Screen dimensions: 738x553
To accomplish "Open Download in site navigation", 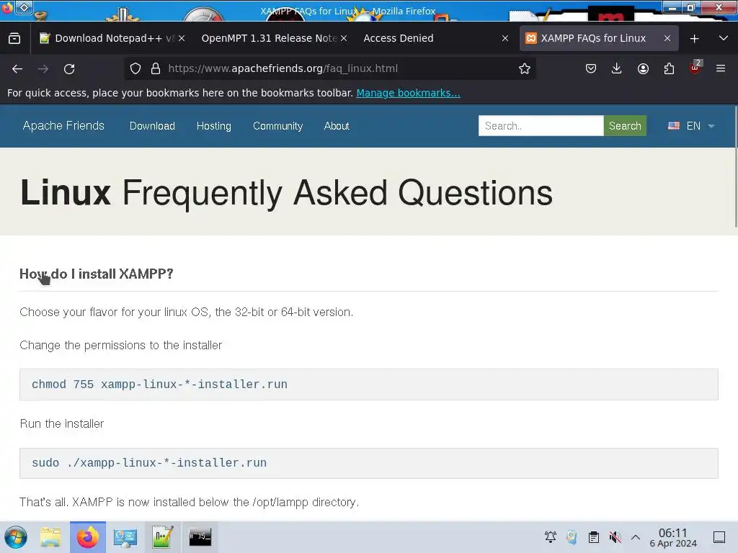I will [x=152, y=126].
